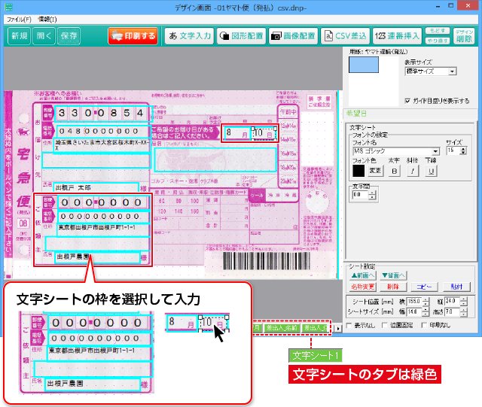Decrease font size with the サイズ down arrow
The image size is (482, 407).
tap(464, 153)
